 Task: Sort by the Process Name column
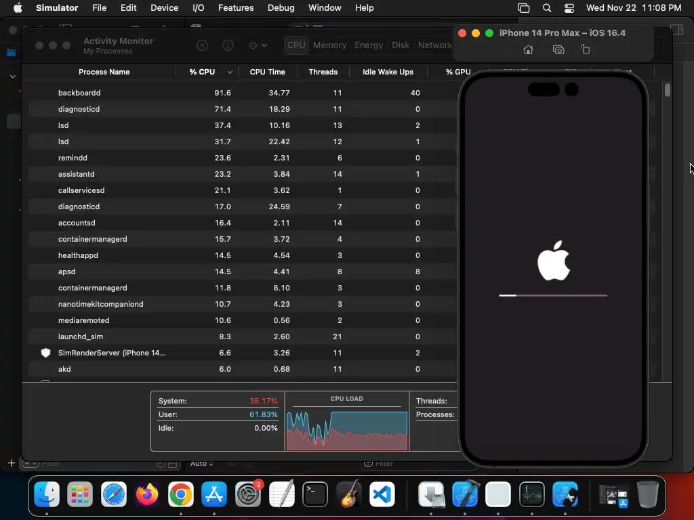[104, 72]
